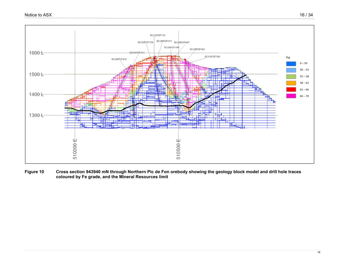
Task: Select the RC08PDF416 drill hole label
Action: tap(119, 60)
